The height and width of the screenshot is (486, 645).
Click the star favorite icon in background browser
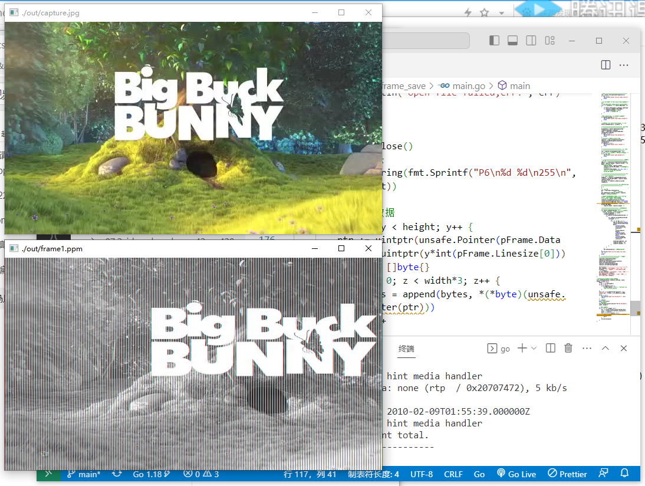[x=485, y=12]
